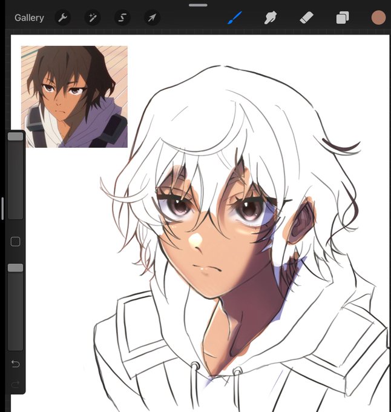Click the brush size slider handle

click(x=16, y=137)
